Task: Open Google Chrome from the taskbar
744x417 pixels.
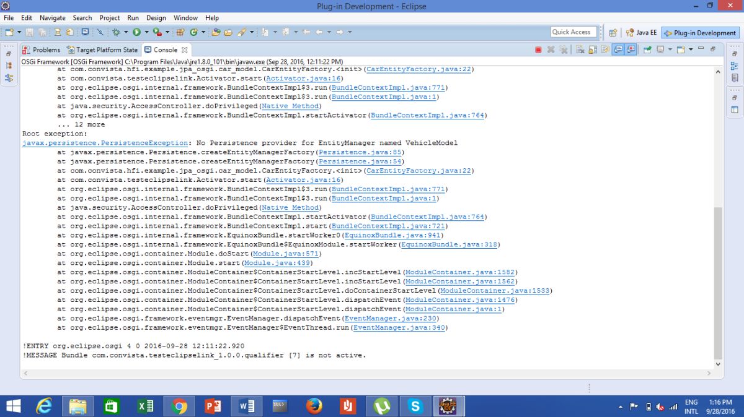Action: click(179, 406)
